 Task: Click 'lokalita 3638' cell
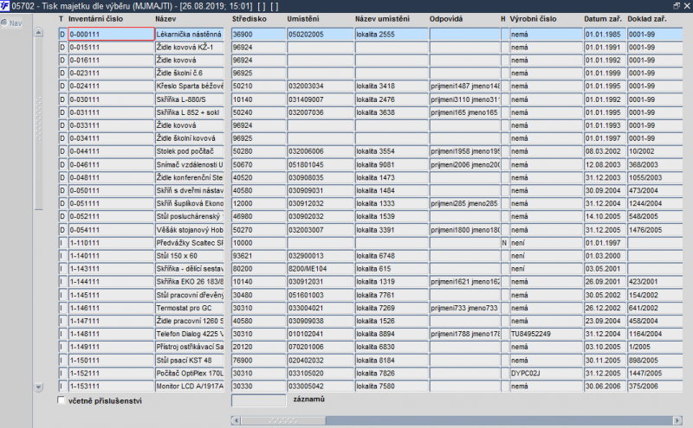392,112
